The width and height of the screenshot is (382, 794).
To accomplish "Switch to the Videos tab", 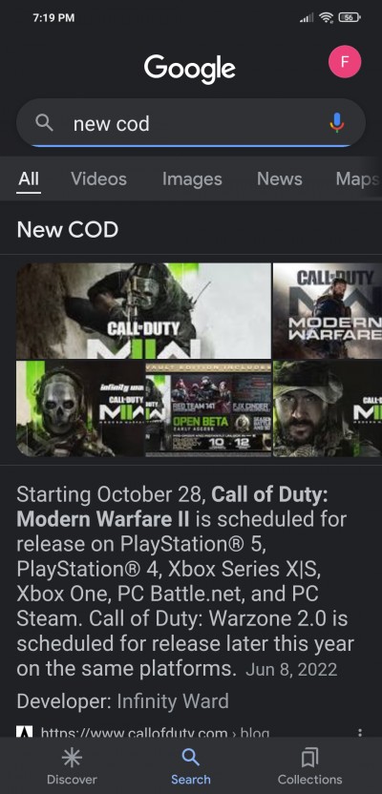I will click(98, 178).
